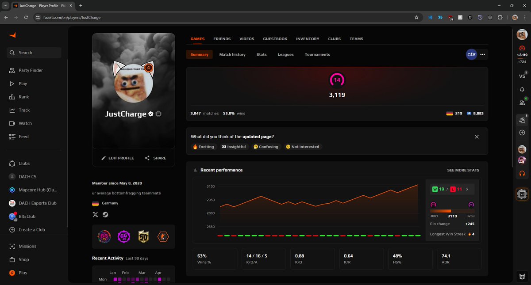Switch to the GUESTBOOK tab

point(275,39)
